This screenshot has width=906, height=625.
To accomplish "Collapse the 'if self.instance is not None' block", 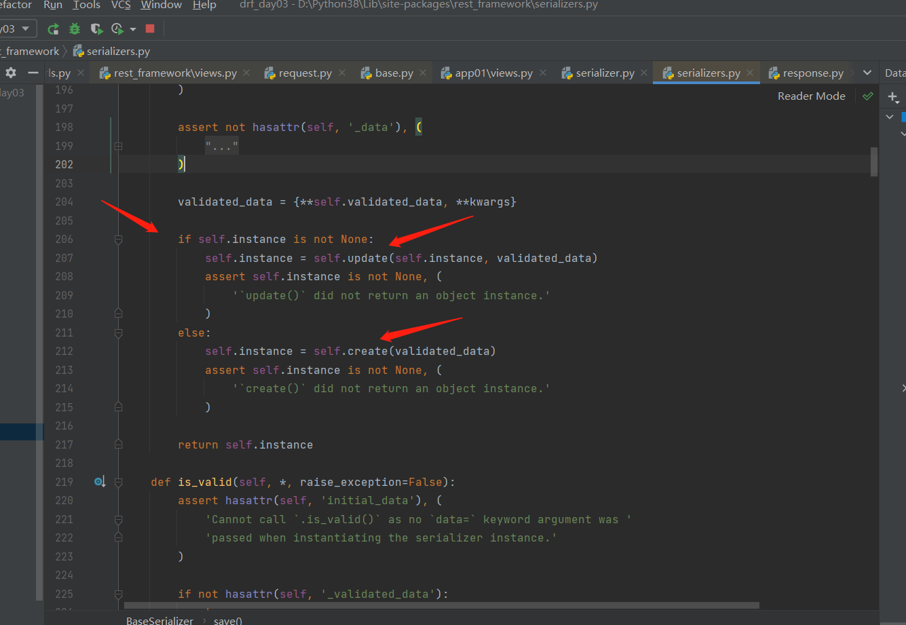I will click(119, 240).
